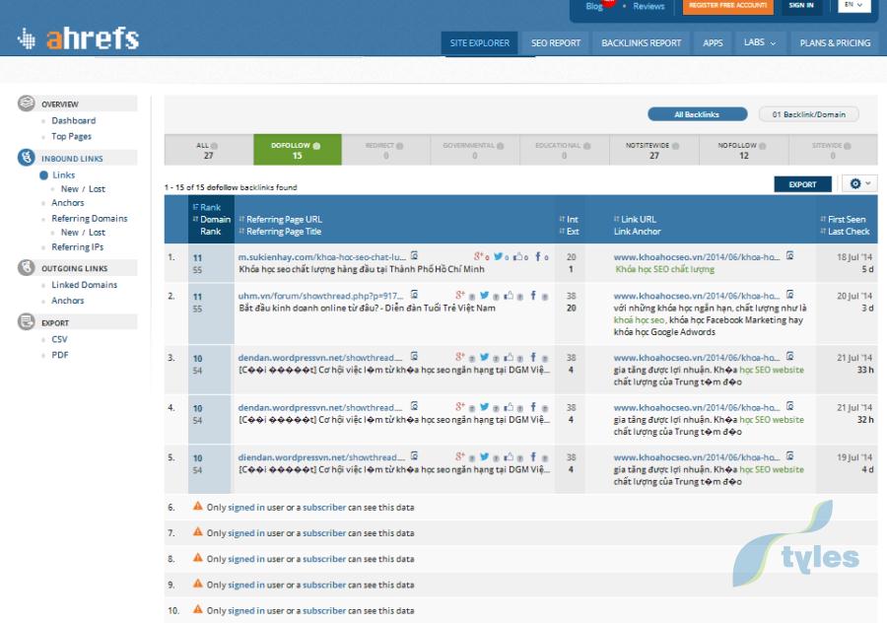Select the ALL 27 backlinks filter tab
The image size is (887, 623).
click(x=209, y=150)
